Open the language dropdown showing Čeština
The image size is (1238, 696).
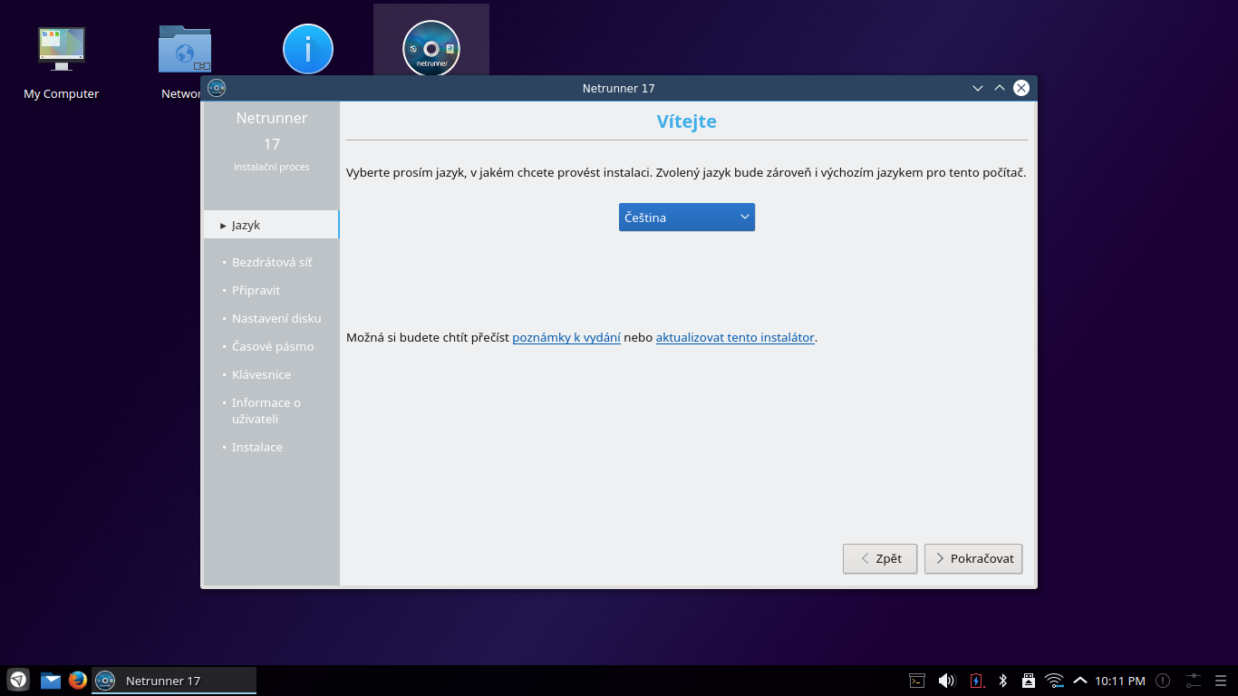[x=686, y=217]
